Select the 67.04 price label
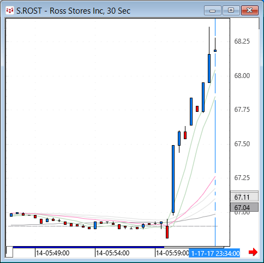The width and height of the screenshot is (264, 263). coord(244,207)
